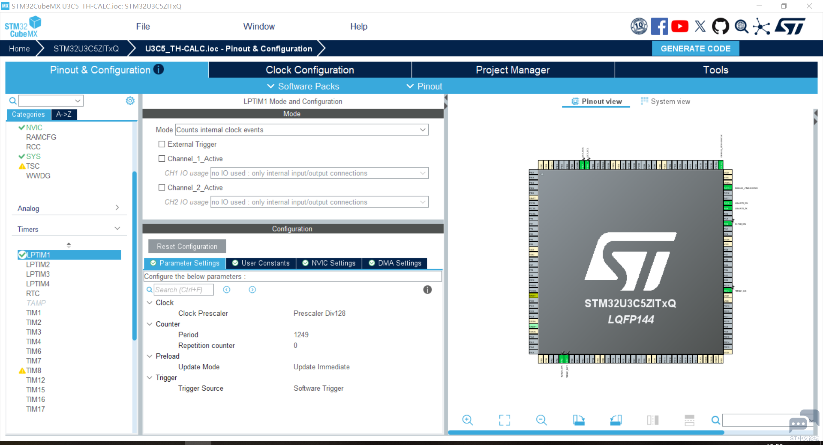Screen dimensions: 823x445
Task: Enable the External Trigger checkbox
Action: pyautogui.click(x=162, y=144)
